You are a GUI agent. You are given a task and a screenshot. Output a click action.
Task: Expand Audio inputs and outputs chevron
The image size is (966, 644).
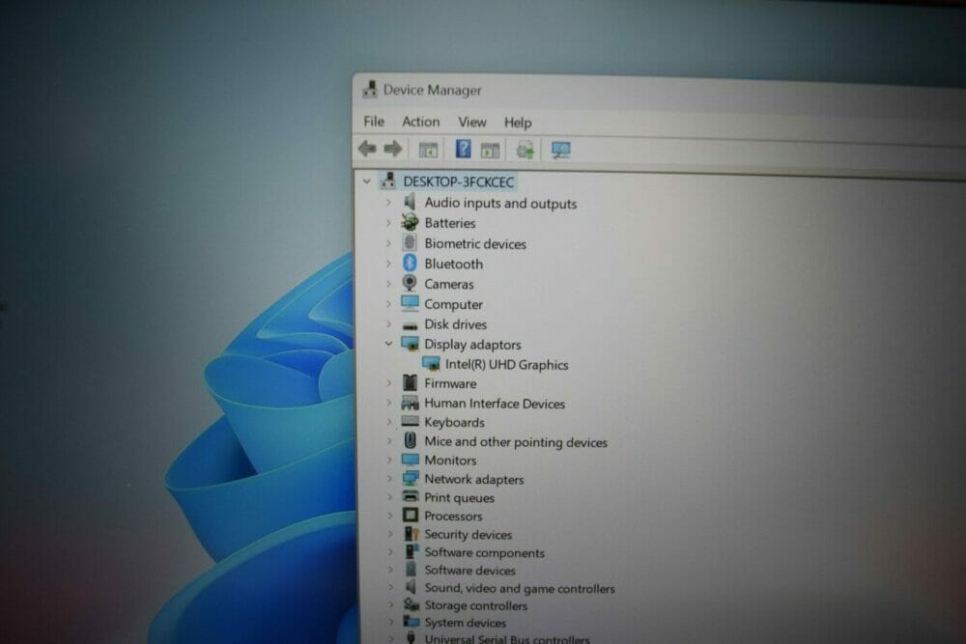tap(388, 202)
